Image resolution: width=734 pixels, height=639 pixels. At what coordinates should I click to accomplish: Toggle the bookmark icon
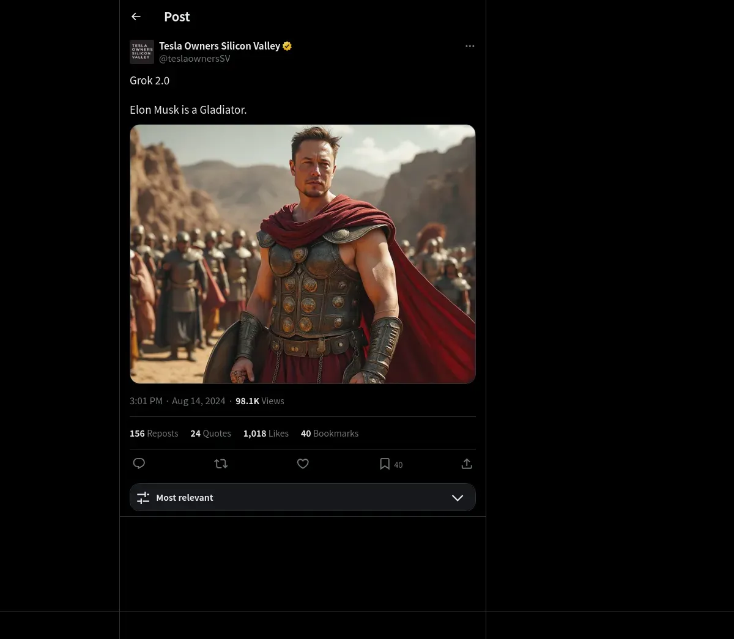click(x=385, y=464)
